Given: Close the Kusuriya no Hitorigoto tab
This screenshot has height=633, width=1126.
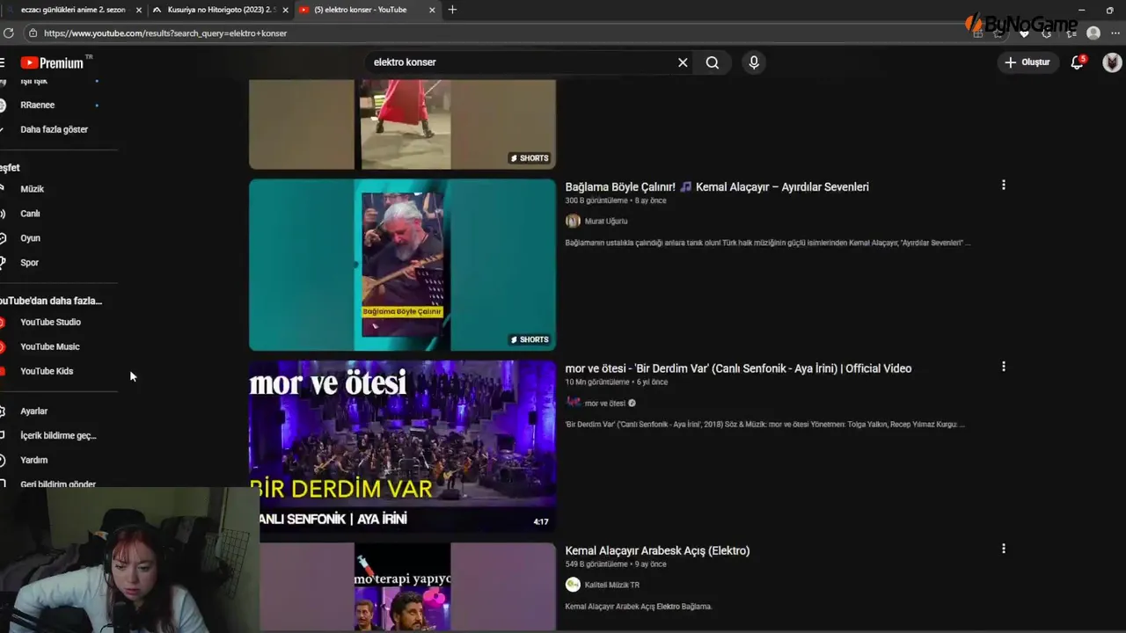Looking at the screenshot, I should coord(285,10).
